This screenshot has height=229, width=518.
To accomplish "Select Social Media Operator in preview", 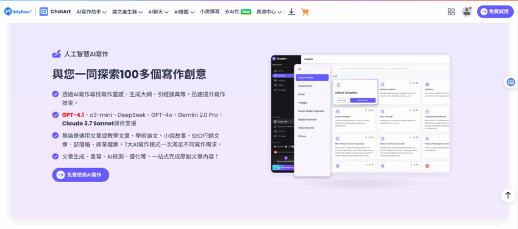I will (311, 111).
